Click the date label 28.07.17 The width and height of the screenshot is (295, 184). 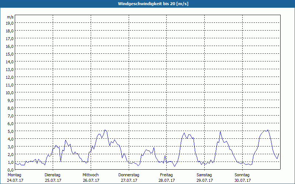pos(167,180)
